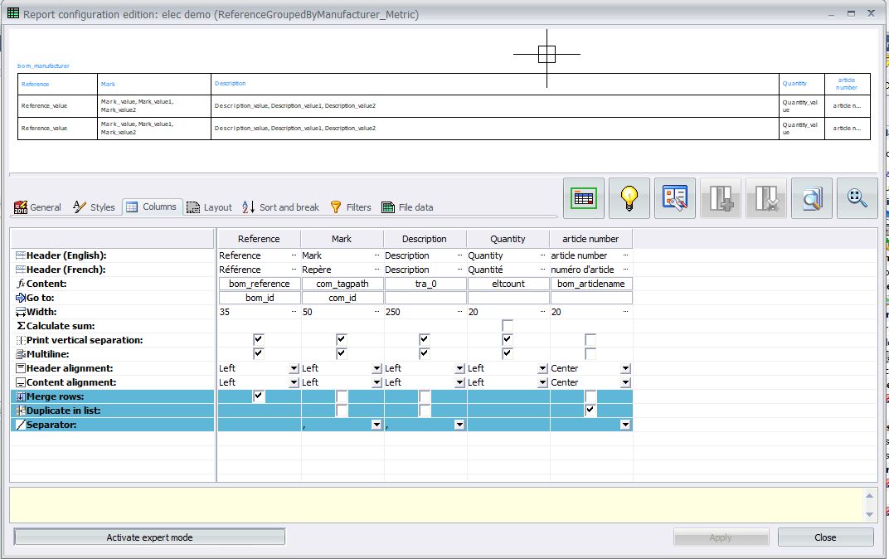Click Activate expert mode button
889x559 pixels.
coord(149,537)
